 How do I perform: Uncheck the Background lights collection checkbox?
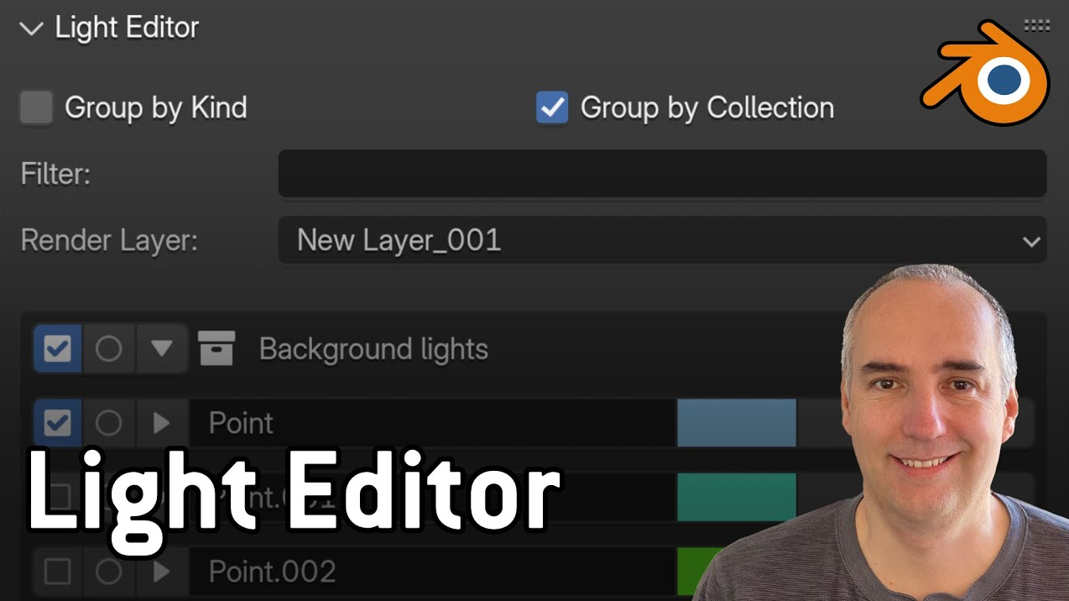tap(58, 348)
